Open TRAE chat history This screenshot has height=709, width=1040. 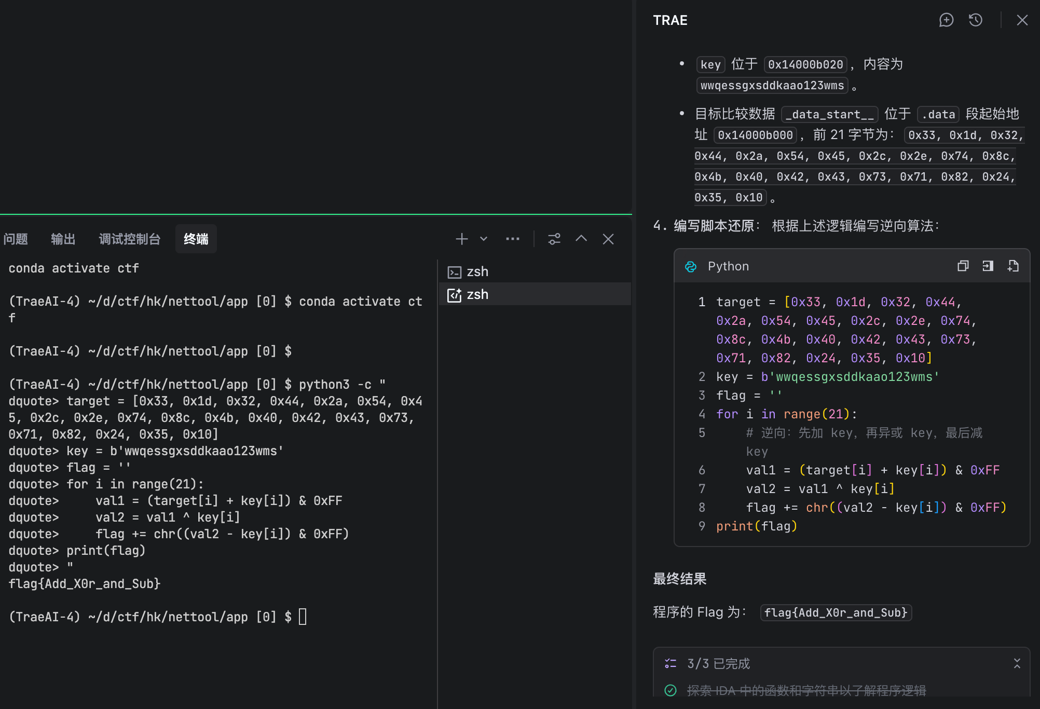976,20
